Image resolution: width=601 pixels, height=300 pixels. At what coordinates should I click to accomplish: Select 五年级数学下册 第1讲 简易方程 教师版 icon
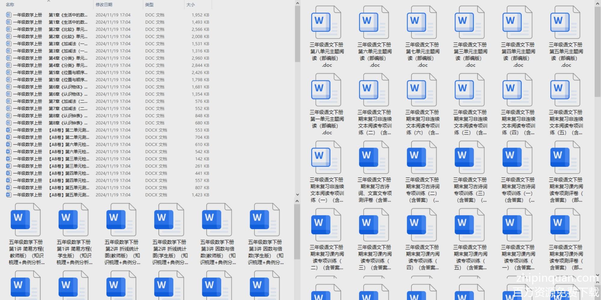click(x=26, y=220)
